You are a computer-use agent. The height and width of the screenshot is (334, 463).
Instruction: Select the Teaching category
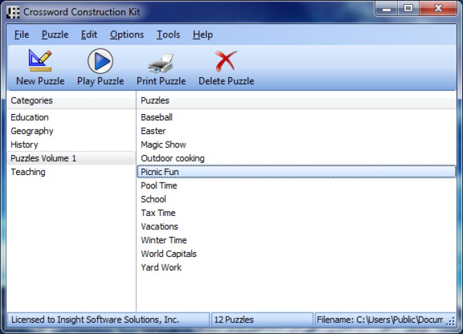point(71,172)
